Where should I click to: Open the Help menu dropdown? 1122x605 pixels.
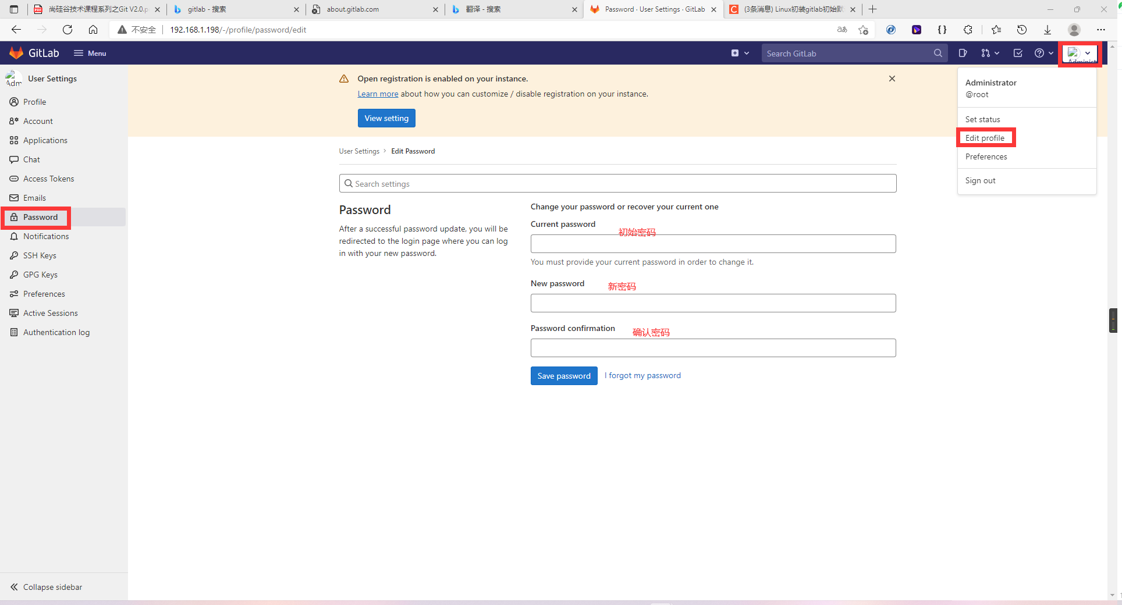[x=1043, y=53]
